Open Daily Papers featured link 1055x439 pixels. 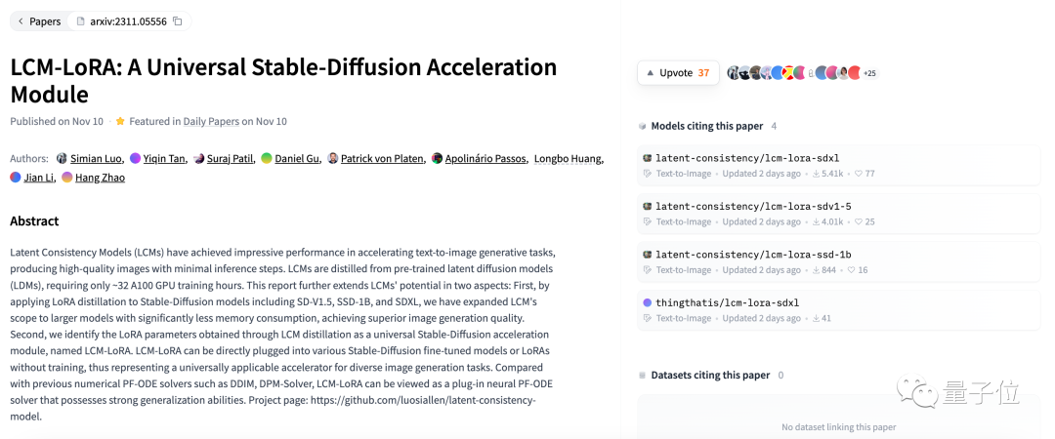(211, 122)
